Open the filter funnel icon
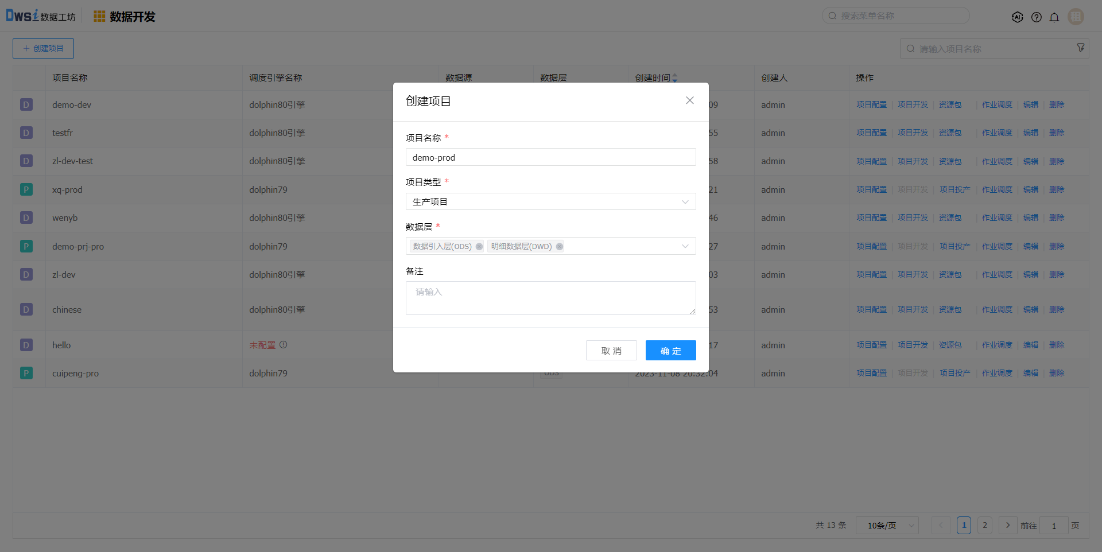The image size is (1102, 552). 1081,48
